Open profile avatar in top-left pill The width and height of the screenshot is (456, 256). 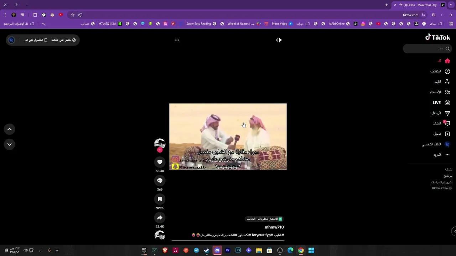pyautogui.click(x=11, y=40)
